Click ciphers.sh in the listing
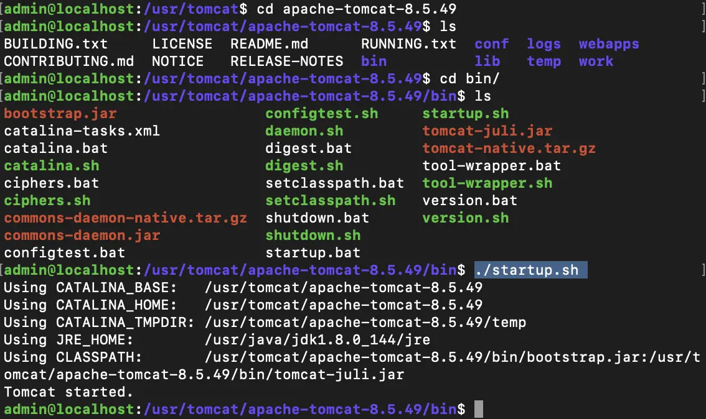706x419 pixels. pyautogui.click(x=47, y=201)
